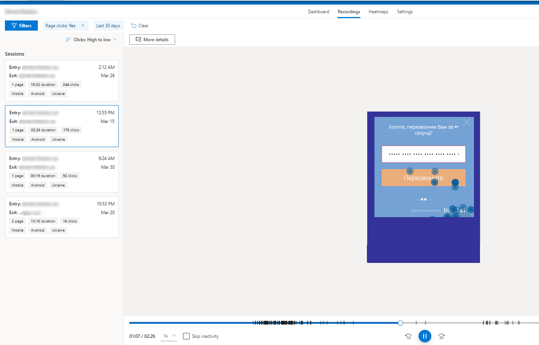Select the session with 16 clicks

pyautogui.click(x=62, y=217)
